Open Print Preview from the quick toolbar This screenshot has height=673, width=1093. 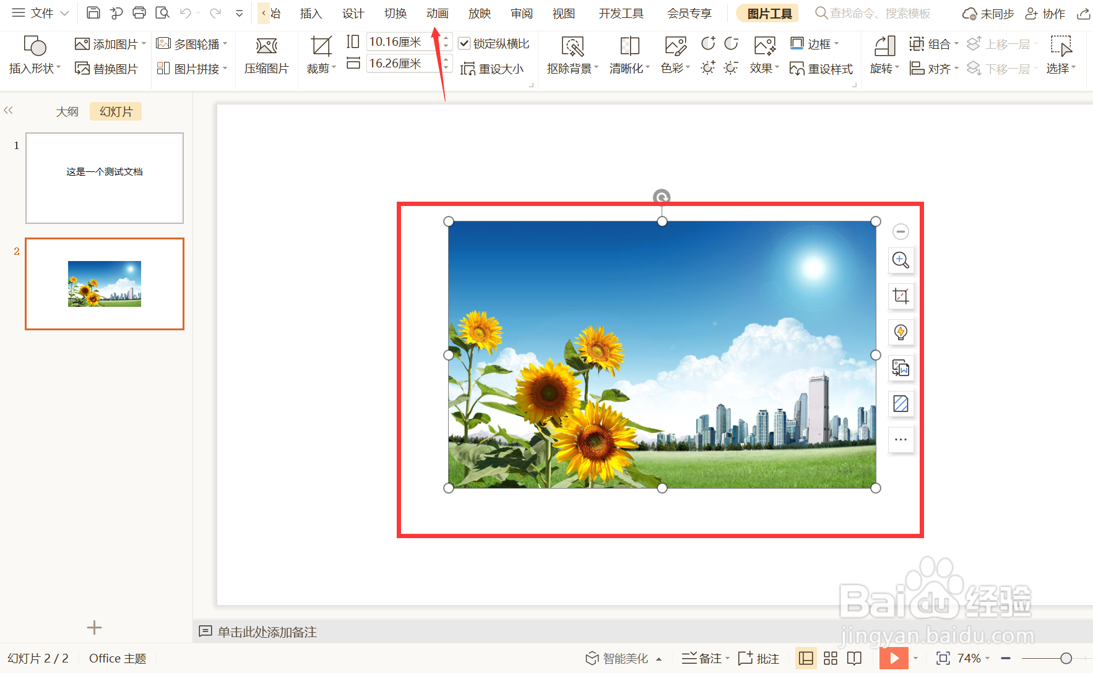162,13
